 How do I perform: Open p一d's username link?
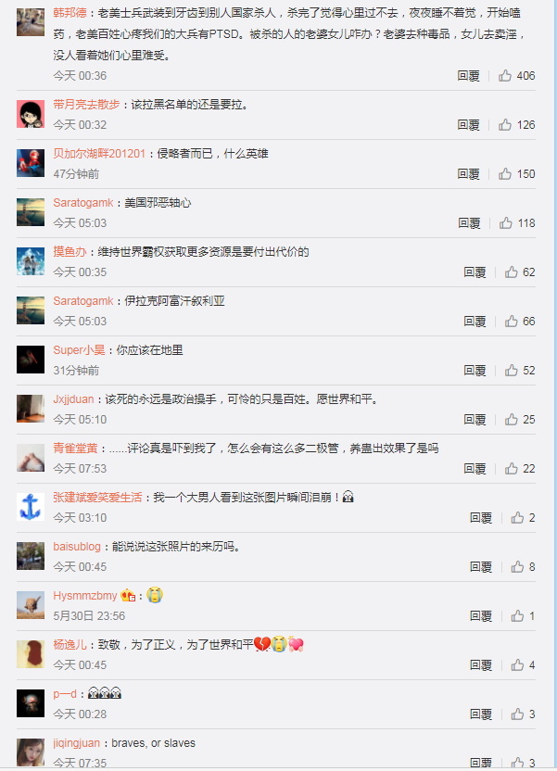click(65, 694)
